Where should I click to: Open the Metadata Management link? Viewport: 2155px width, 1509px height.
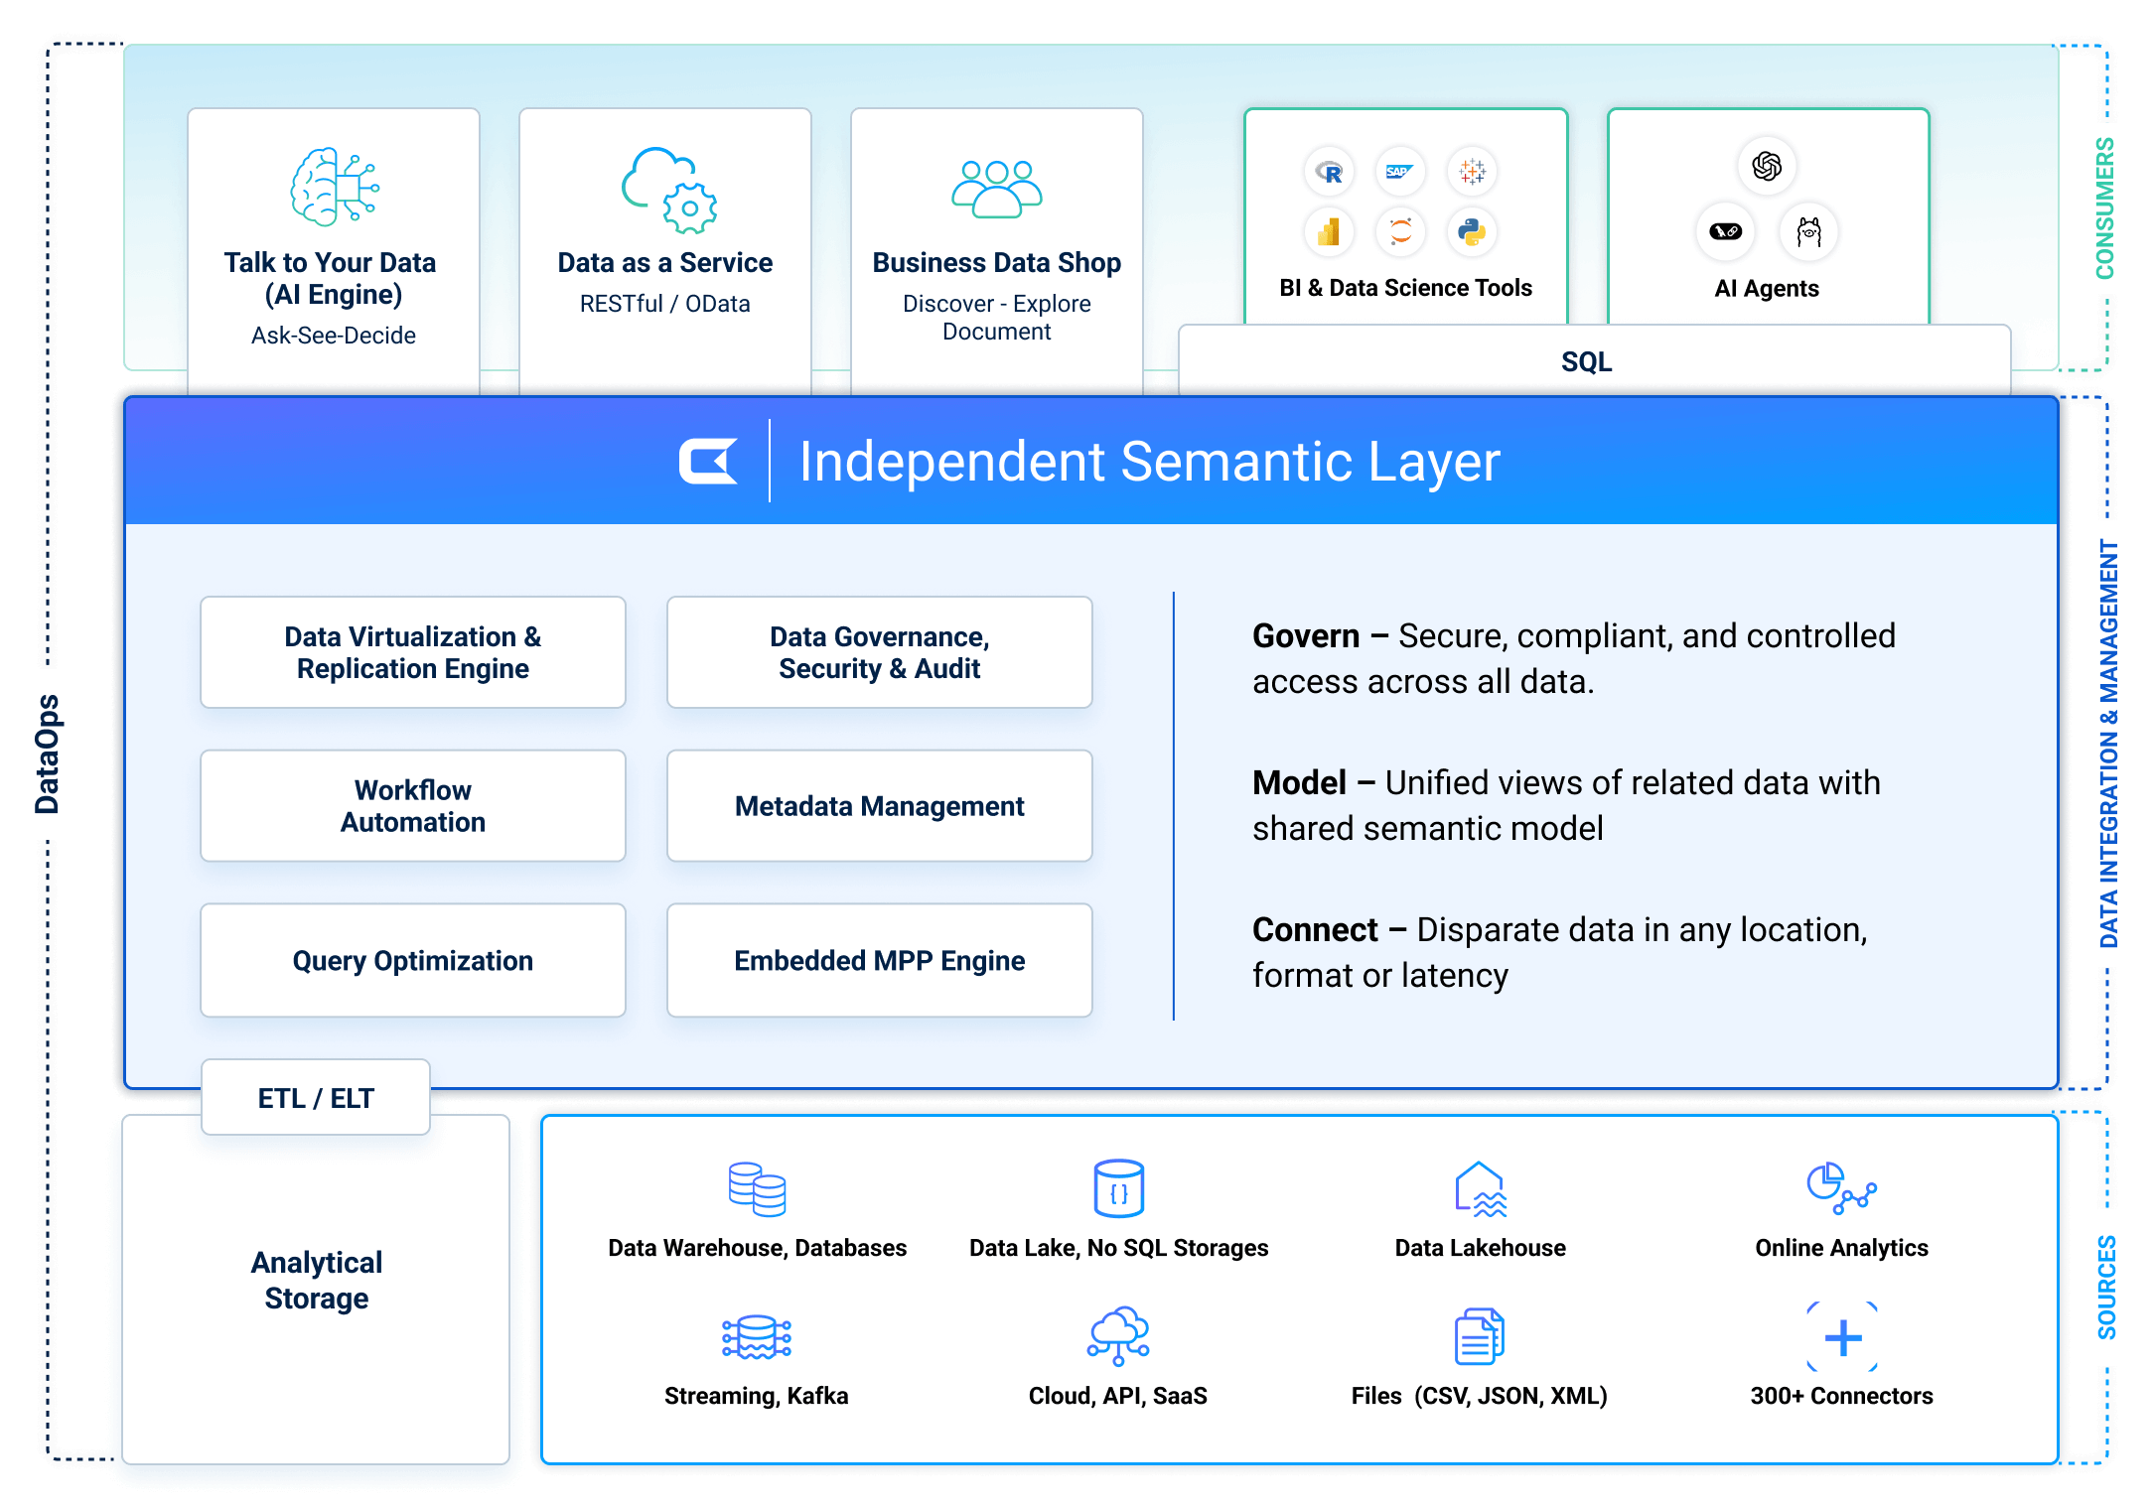pos(879,806)
